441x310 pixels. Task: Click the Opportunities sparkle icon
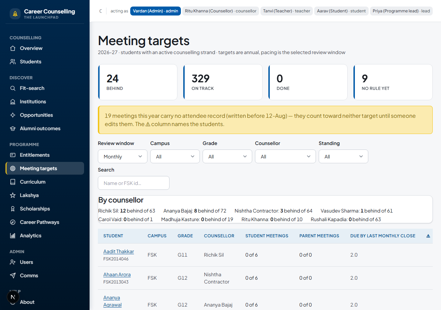[13, 115]
